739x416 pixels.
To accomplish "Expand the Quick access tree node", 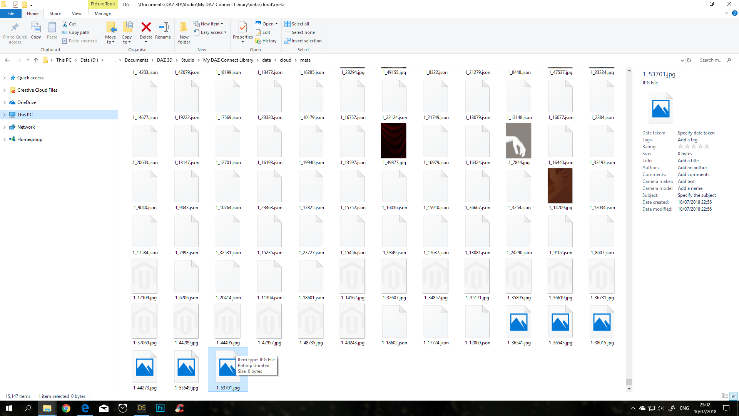I will 4,78.
